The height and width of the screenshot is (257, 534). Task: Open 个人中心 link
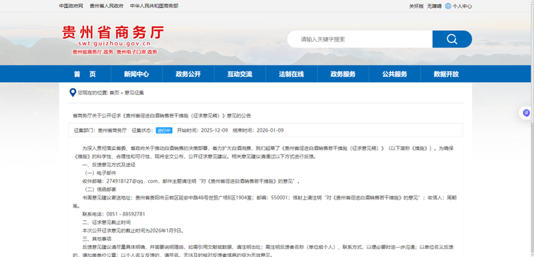[x=462, y=6]
